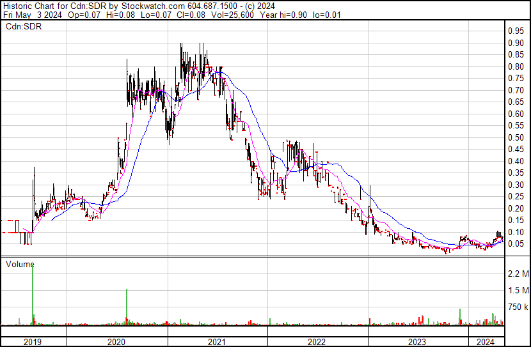
Task: Click the 0.90 price axis label
Action: pyautogui.click(x=516, y=43)
